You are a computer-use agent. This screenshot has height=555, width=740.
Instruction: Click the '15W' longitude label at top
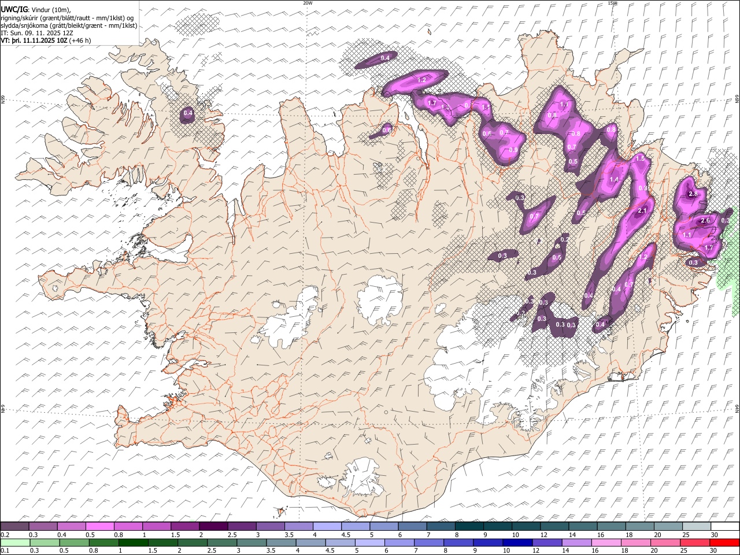coord(612,3)
